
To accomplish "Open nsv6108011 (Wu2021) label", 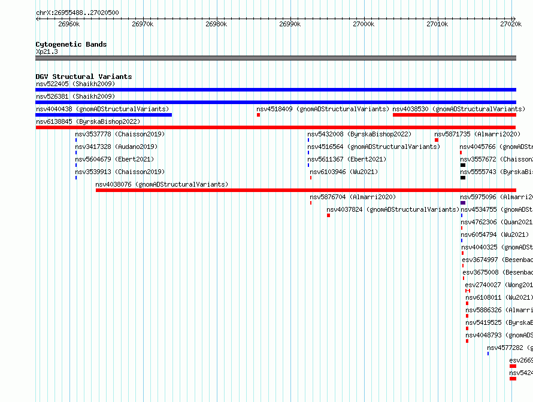I will pos(499,297).
